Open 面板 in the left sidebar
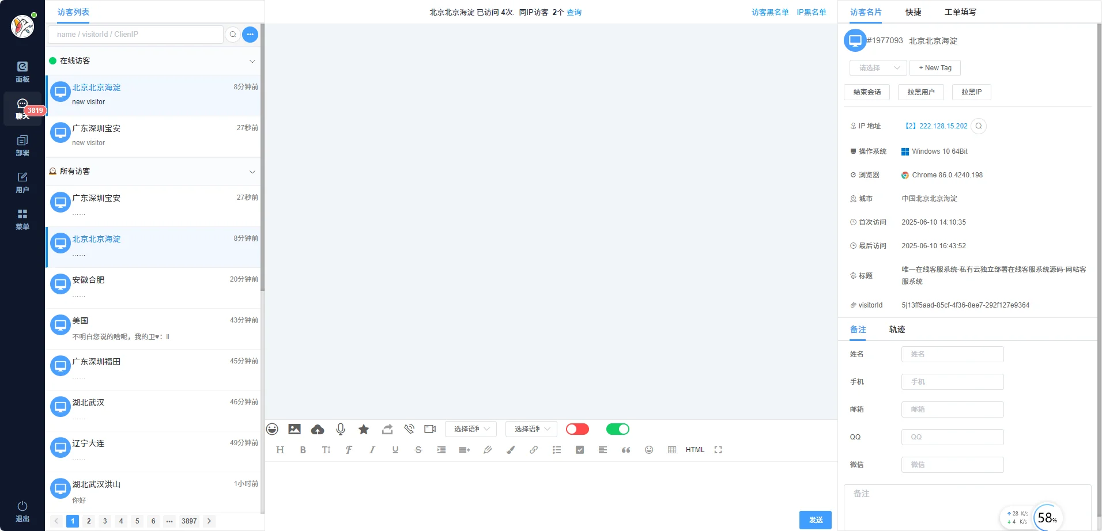 coord(22,72)
